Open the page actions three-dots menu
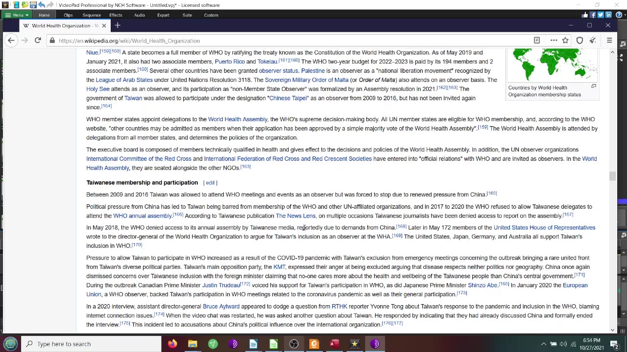The width and height of the screenshot is (627, 352). pyautogui.click(x=554, y=41)
